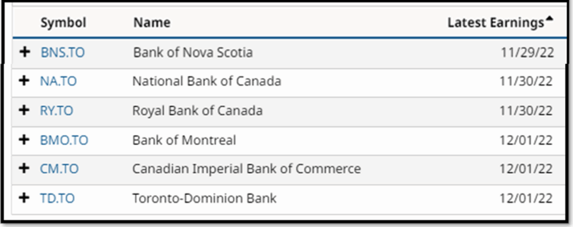The height and width of the screenshot is (227, 573).
Task: Open the CM.TO symbol link
Action: click(x=59, y=169)
